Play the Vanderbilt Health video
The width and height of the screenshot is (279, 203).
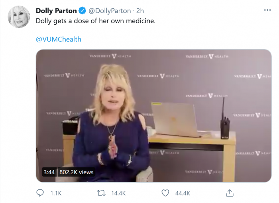pyautogui.click(x=153, y=116)
